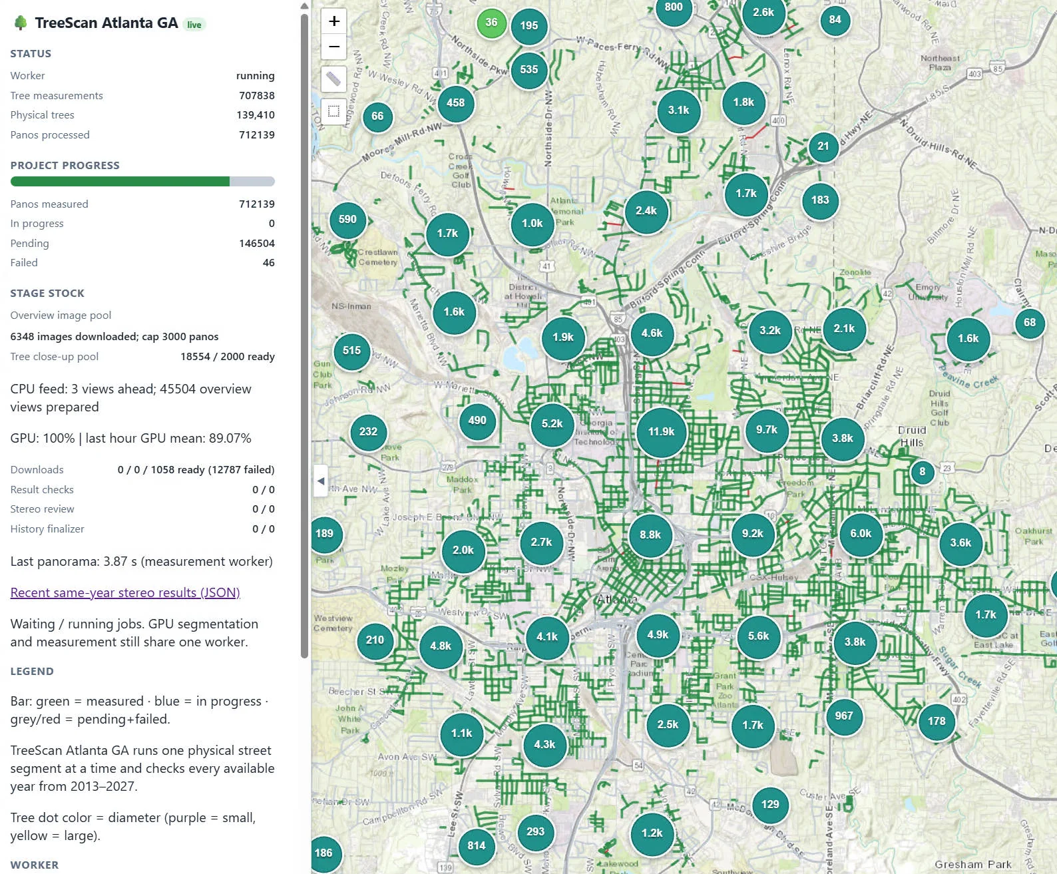Click the Worker status value running
Image resolution: width=1057 pixels, height=874 pixels.
pyautogui.click(x=256, y=76)
